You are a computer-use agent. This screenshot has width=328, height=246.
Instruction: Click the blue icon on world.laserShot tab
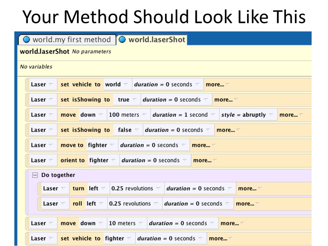122,39
